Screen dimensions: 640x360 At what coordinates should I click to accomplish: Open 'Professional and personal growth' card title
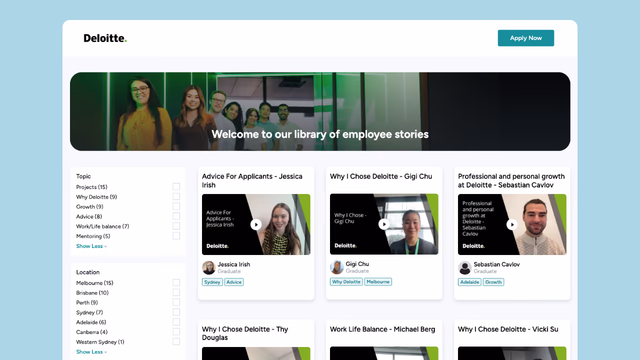[511, 180]
